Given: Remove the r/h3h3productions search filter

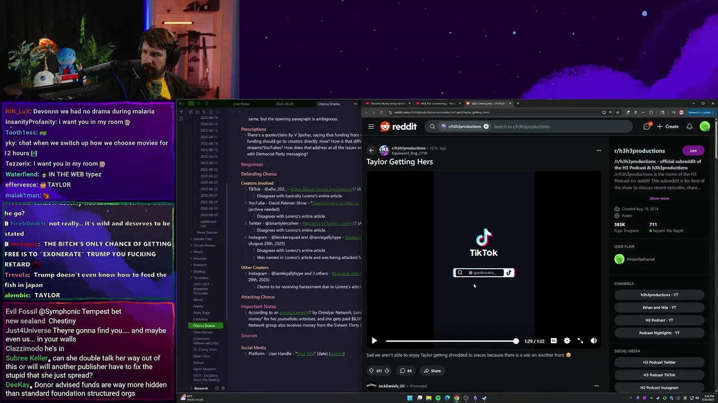Looking at the screenshot, I should click(x=486, y=126).
